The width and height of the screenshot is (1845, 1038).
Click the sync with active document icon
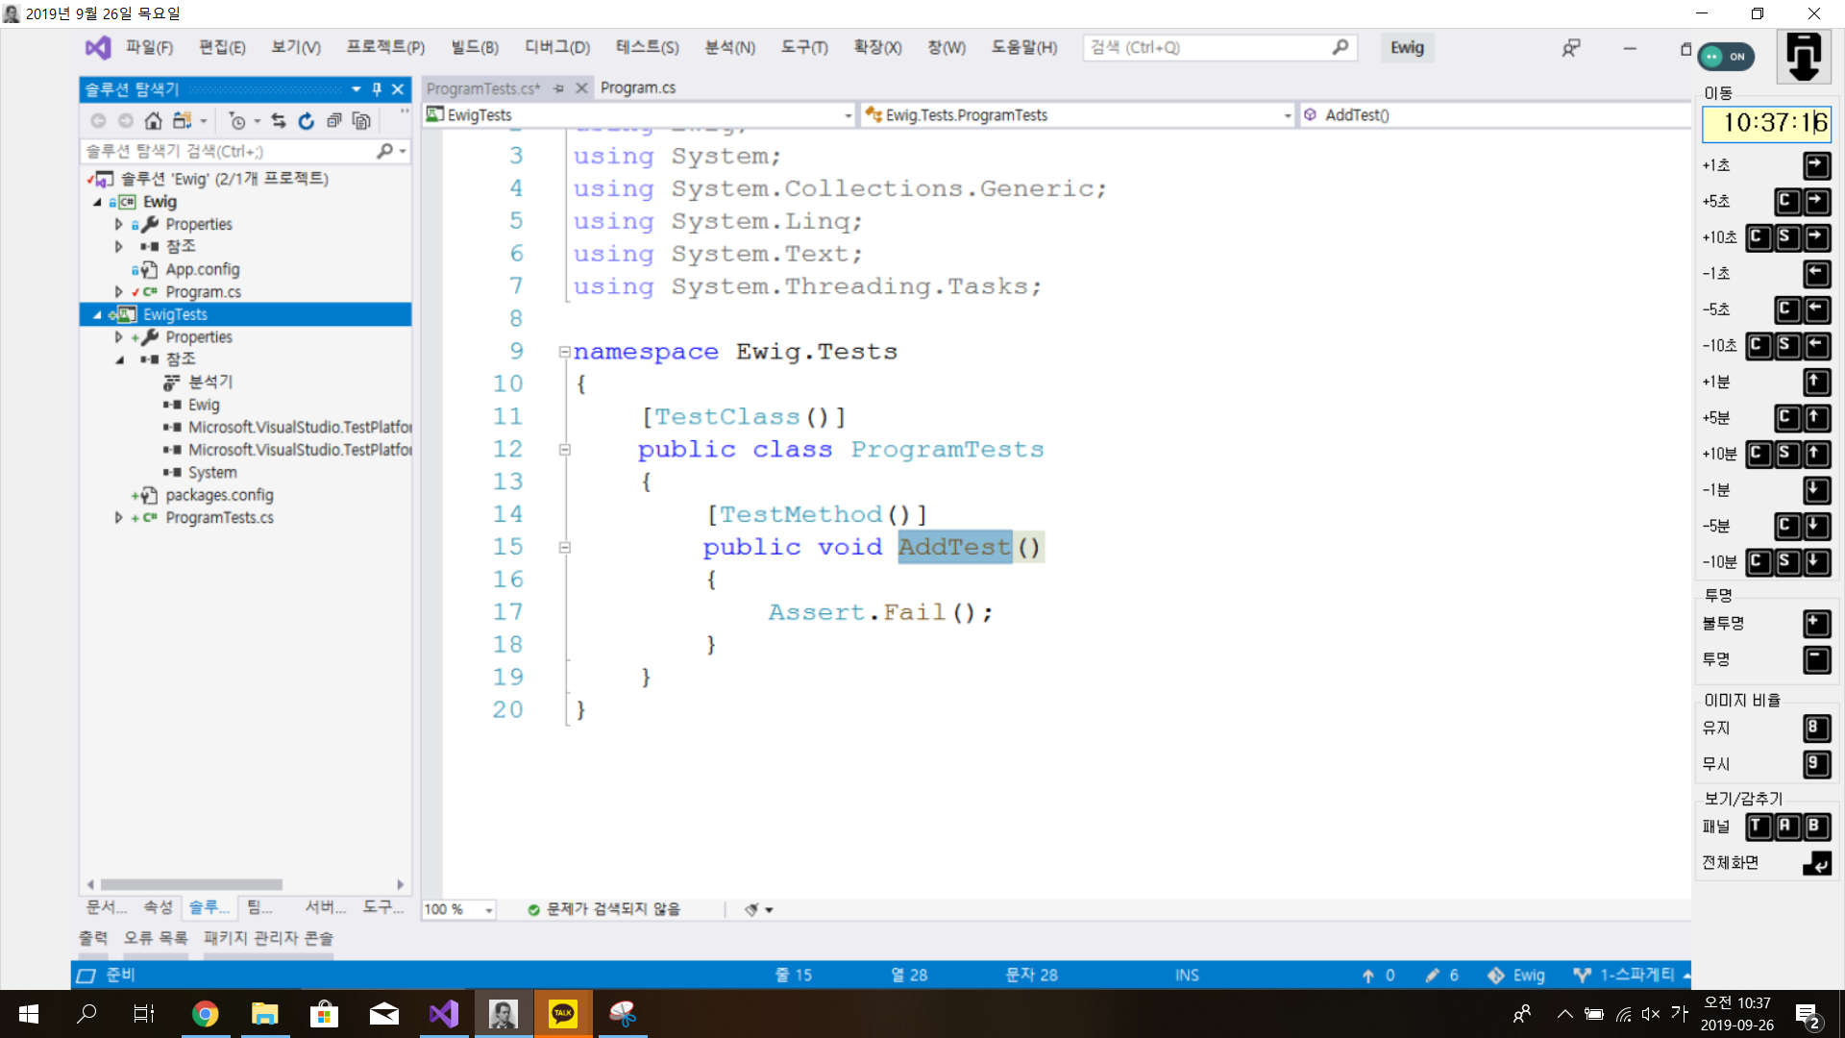(x=278, y=121)
